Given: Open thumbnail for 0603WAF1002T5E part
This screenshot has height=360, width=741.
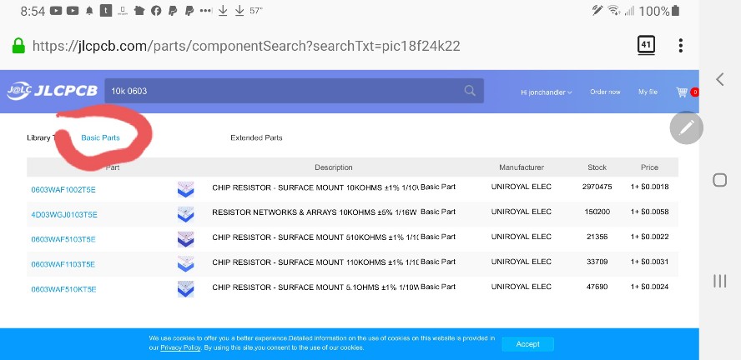Looking at the screenshot, I should 185,189.
